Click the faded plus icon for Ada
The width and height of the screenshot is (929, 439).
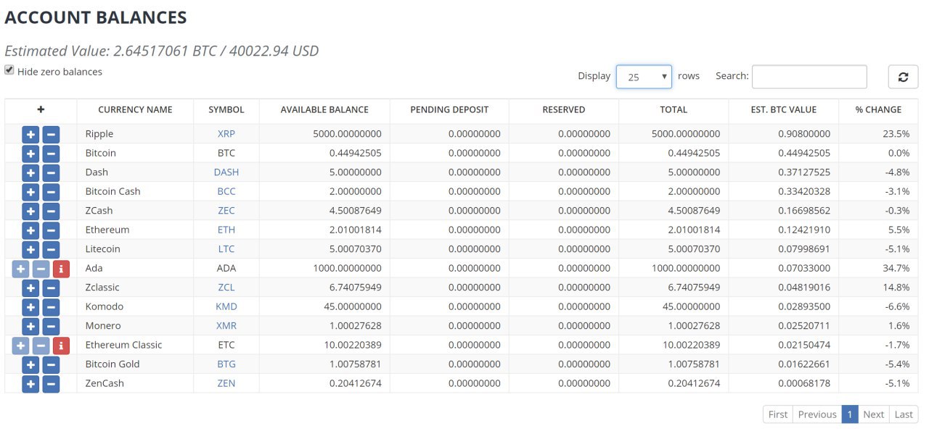coord(20,268)
